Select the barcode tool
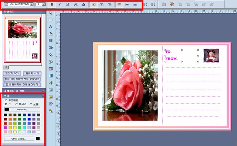237x146 pixels. click(x=51, y=41)
